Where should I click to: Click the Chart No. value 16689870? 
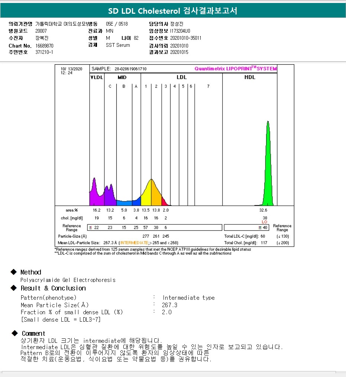tap(45, 46)
